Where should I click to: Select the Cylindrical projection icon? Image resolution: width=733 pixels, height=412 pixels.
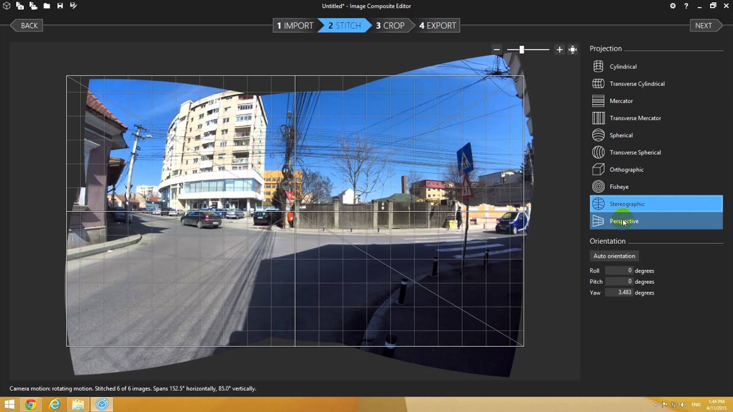pos(598,66)
